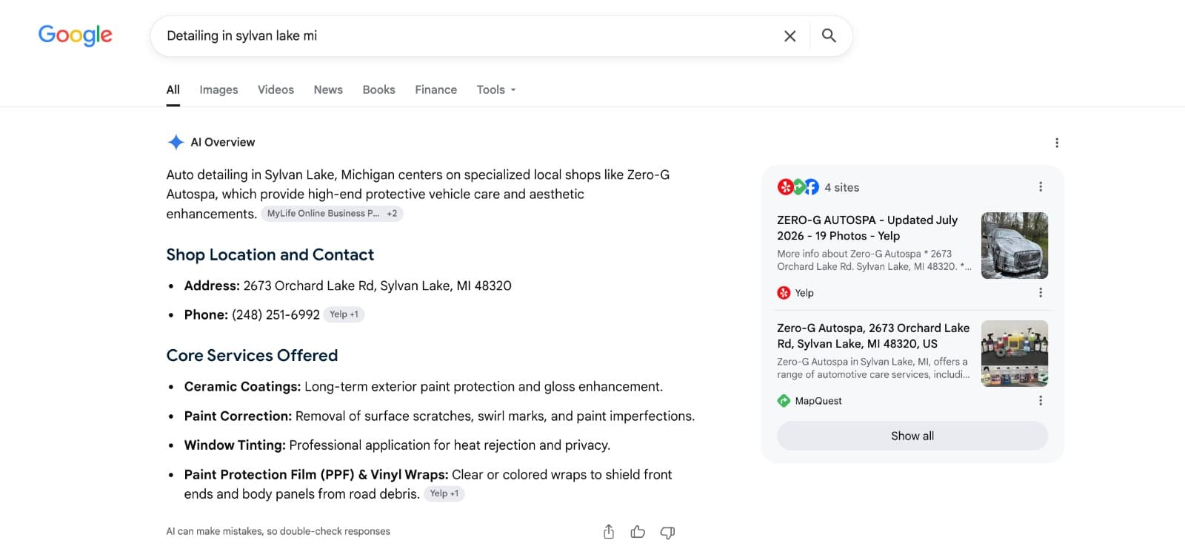The height and width of the screenshot is (557, 1185).
Task: Click the phone number (248) 251-6992
Action: click(x=276, y=314)
